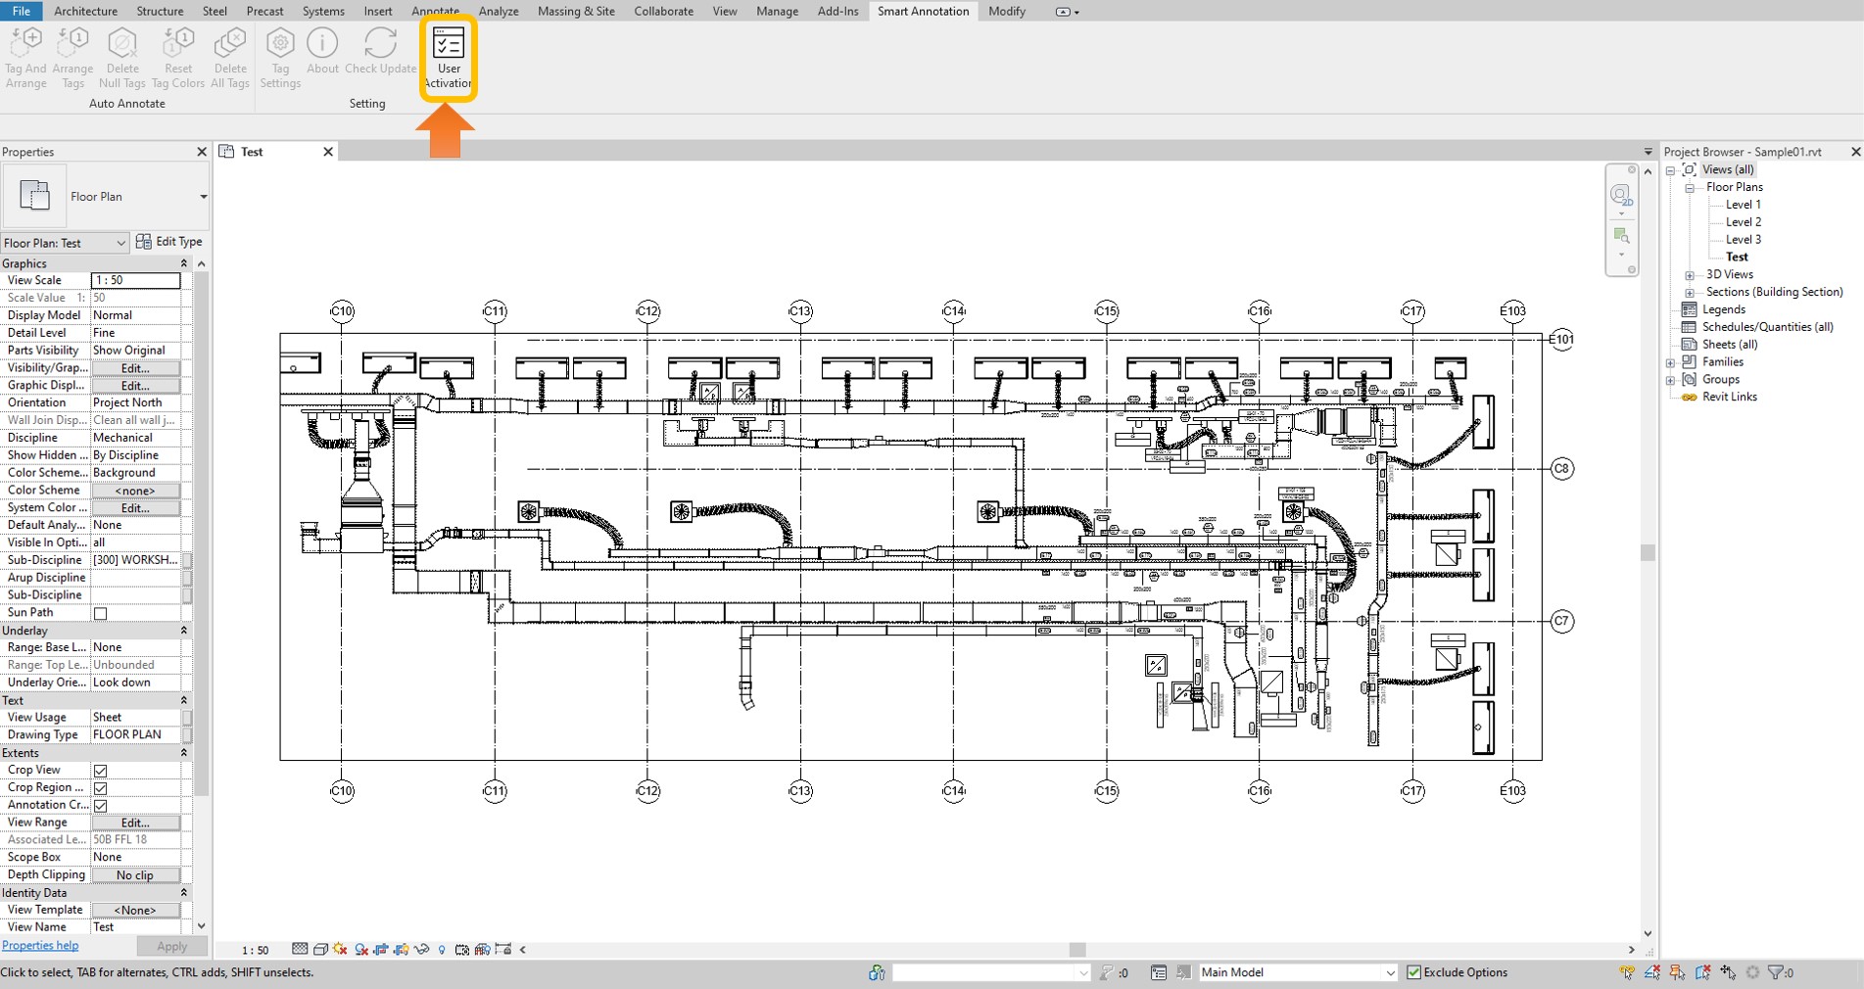The width and height of the screenshot is (1864, 989).
Task: Click Edit button for View Range
Action: pos(135,823)
